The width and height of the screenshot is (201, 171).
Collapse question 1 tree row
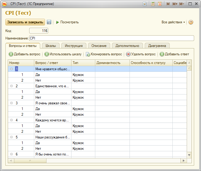pyautogui.click(x=11, y=69)
